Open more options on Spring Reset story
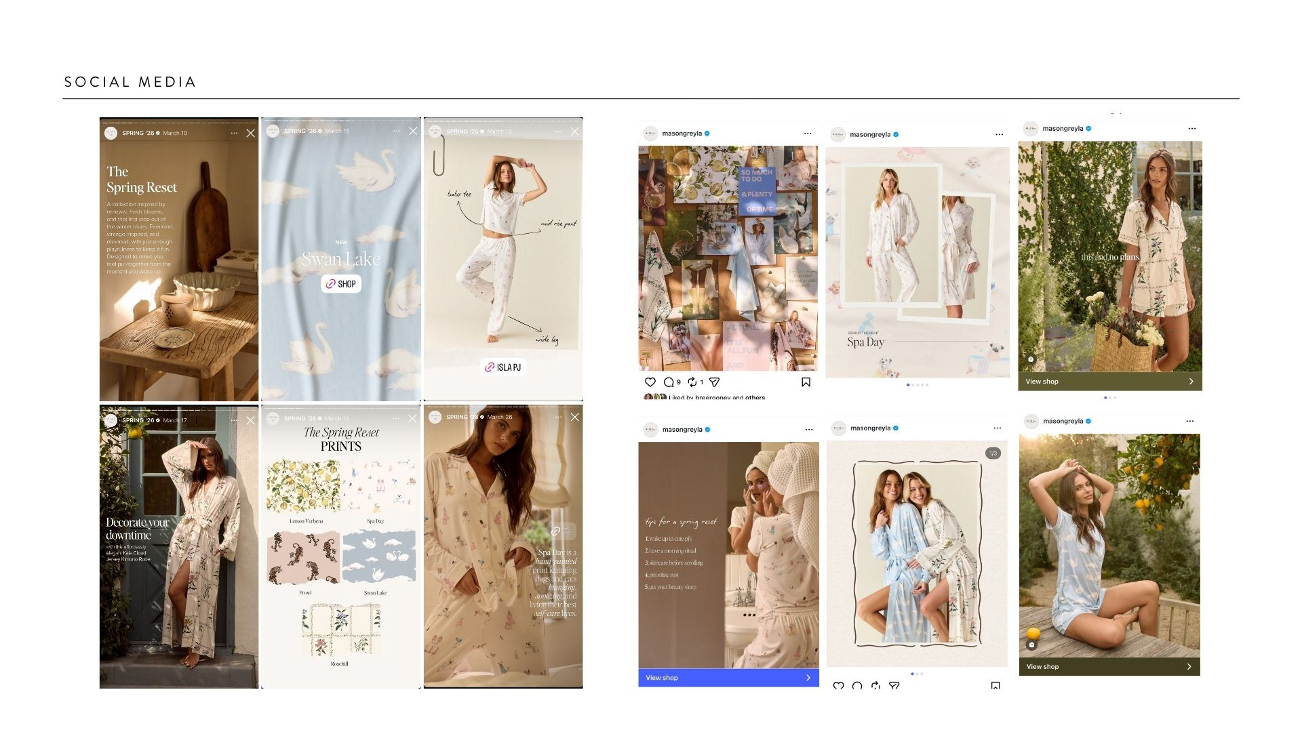 point(234,133)
